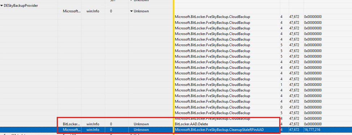
Task: Click 47,672 in the CleanupStaleRPinAAD row
Action: pos(294,129)
